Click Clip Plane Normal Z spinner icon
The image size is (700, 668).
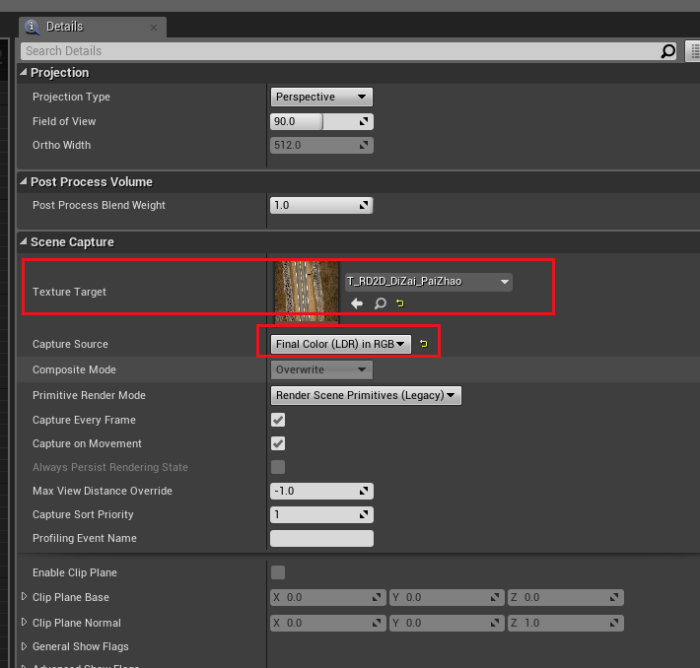614,623
